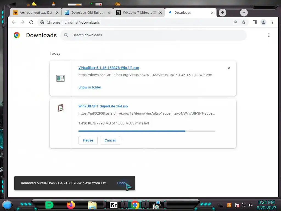Click the ISO download progress bar
This screenshot has height=211, width=281.
[147, 131]
